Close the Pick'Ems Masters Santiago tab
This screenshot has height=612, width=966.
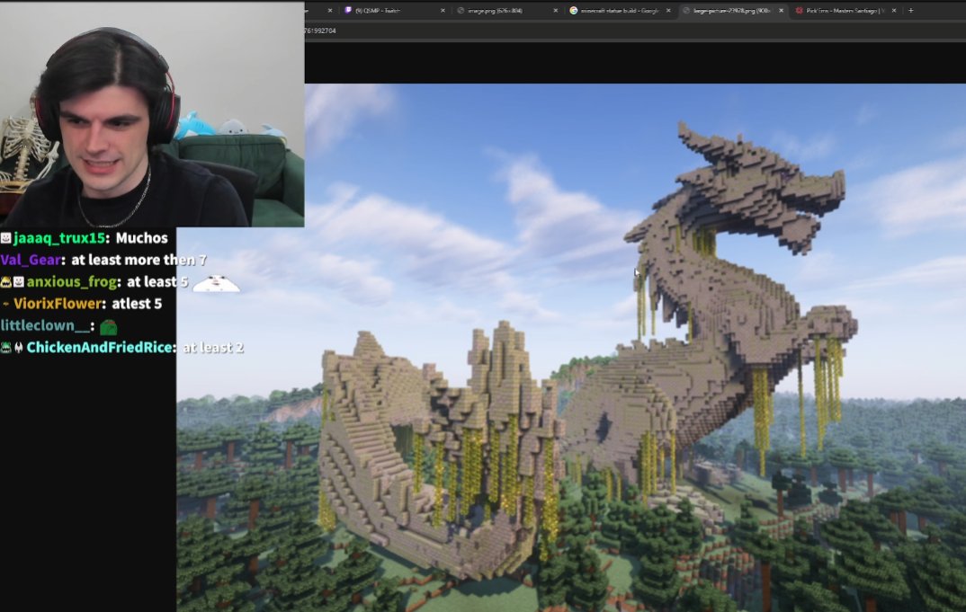click(894, 11)
